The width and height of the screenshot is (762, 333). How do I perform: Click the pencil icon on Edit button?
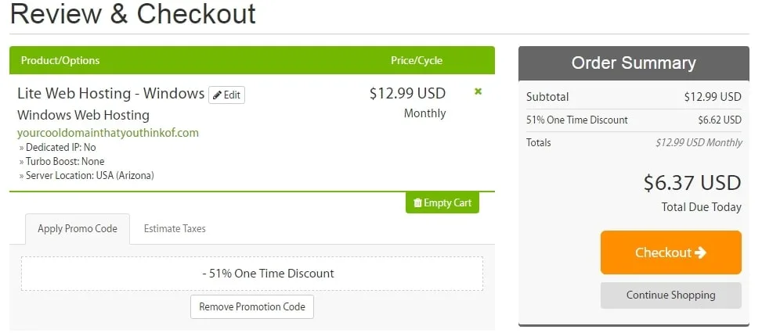(x=217, y=95)
